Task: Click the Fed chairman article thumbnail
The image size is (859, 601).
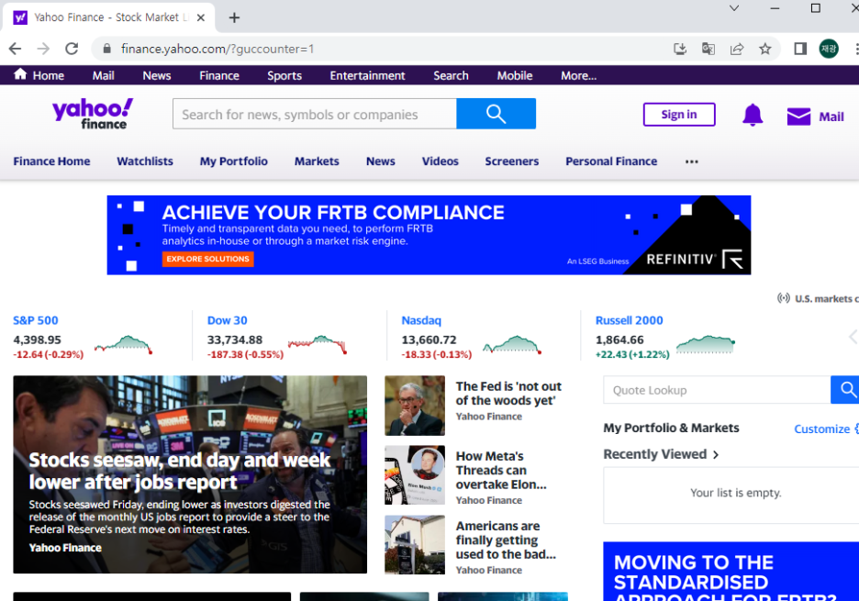Action: pyautogui.click(x=415, y=406)
